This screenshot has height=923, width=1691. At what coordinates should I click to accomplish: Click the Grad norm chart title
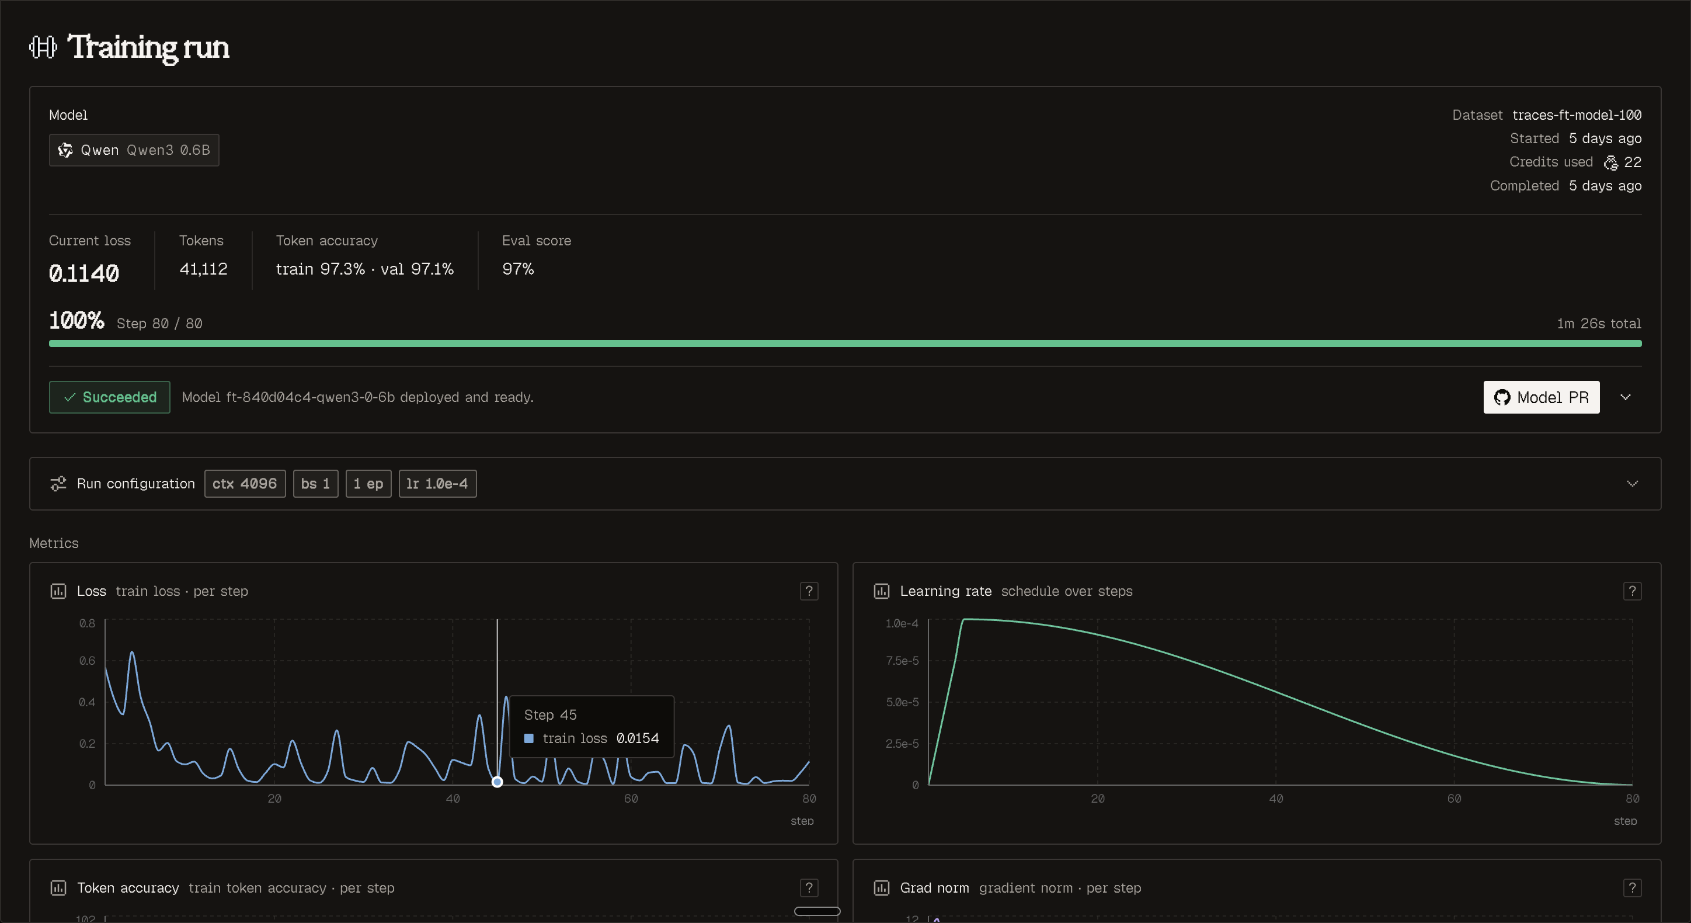pyautogui.click(x=934, y=888)
